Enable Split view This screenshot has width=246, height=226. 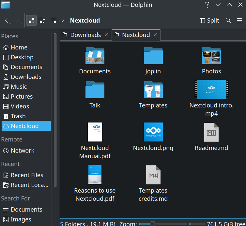click(209, 20)
